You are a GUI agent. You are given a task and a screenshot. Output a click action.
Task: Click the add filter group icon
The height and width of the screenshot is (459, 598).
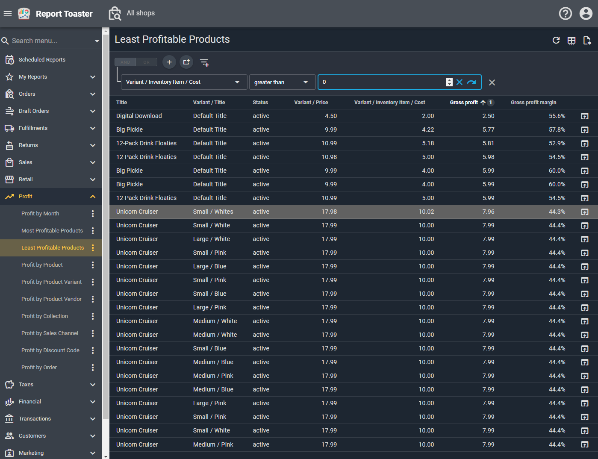point(186,62)
